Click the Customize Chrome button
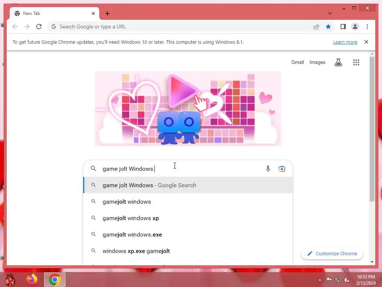382x287 pixels. click(x=332, y=254)
